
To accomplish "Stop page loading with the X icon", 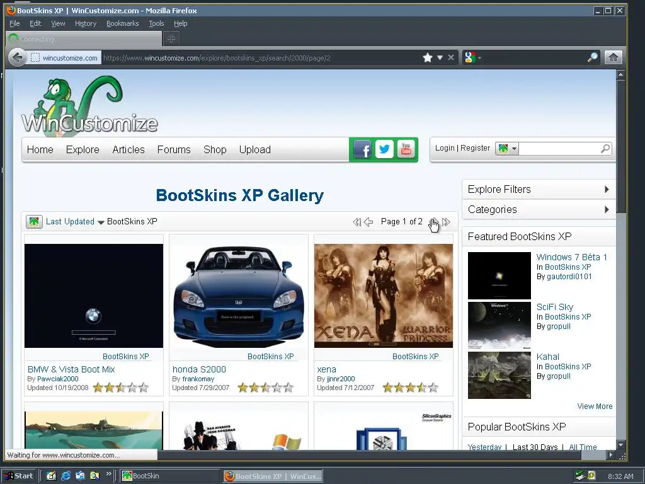I will (x=451, y=57).
